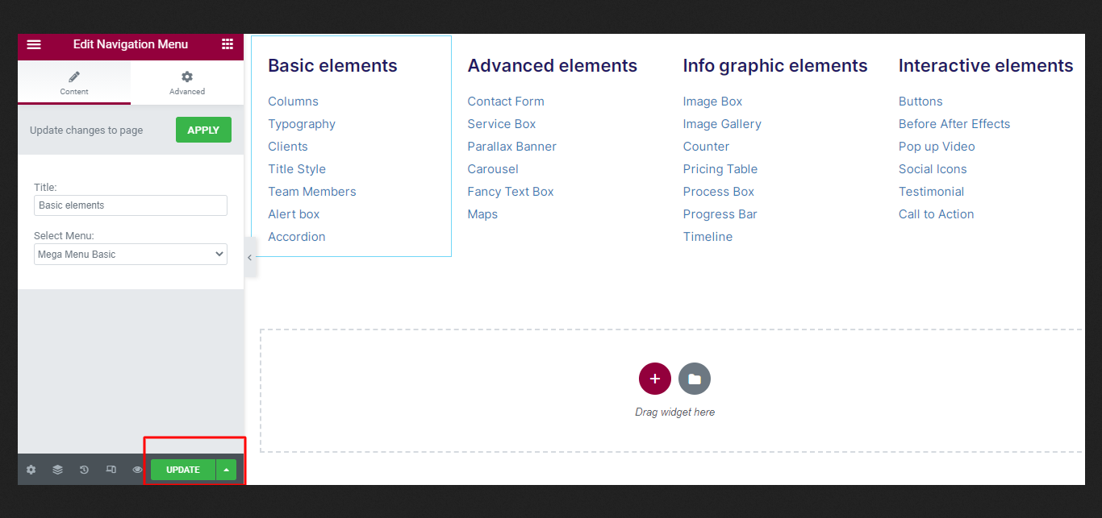Collapse the editor panel with side chevron
The width and height of the screenshot is (1102, 518).
click(250, 257)
